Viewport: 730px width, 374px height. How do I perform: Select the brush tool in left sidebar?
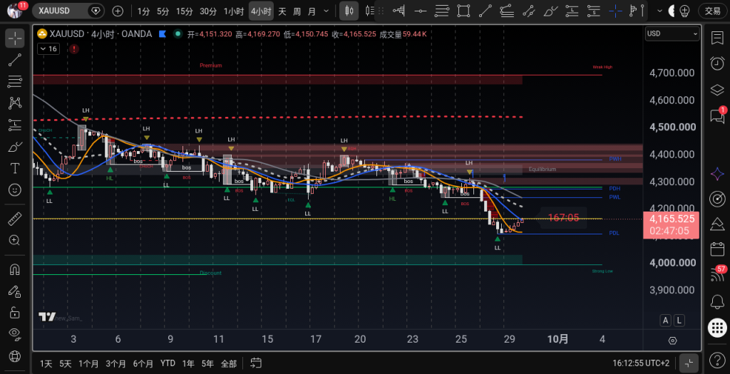click(x=15, y=147)
